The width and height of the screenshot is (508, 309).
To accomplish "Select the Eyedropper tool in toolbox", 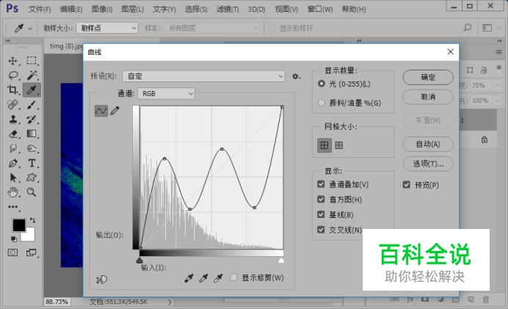I will point(32,90).
